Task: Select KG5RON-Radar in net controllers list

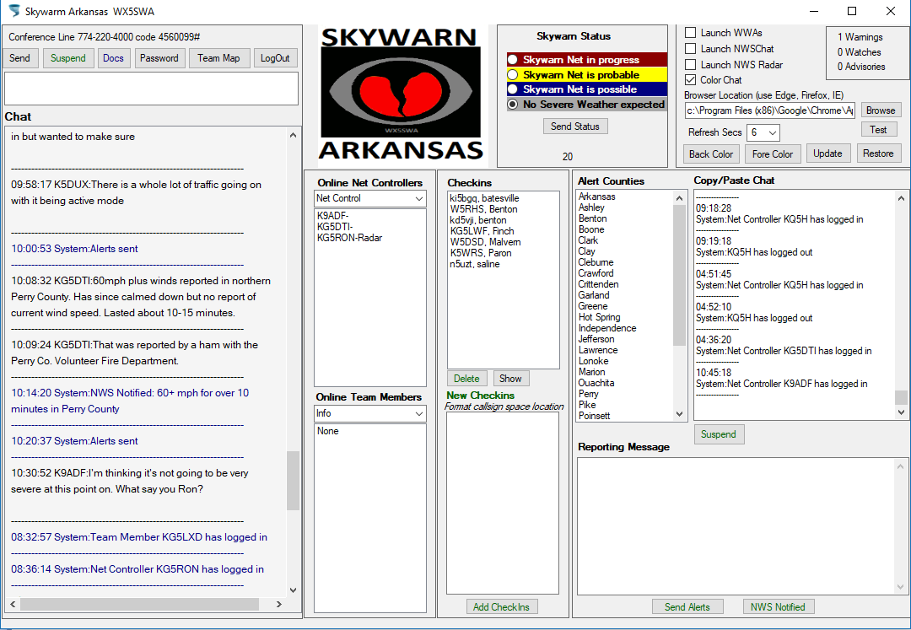Action: click(350, 238)
